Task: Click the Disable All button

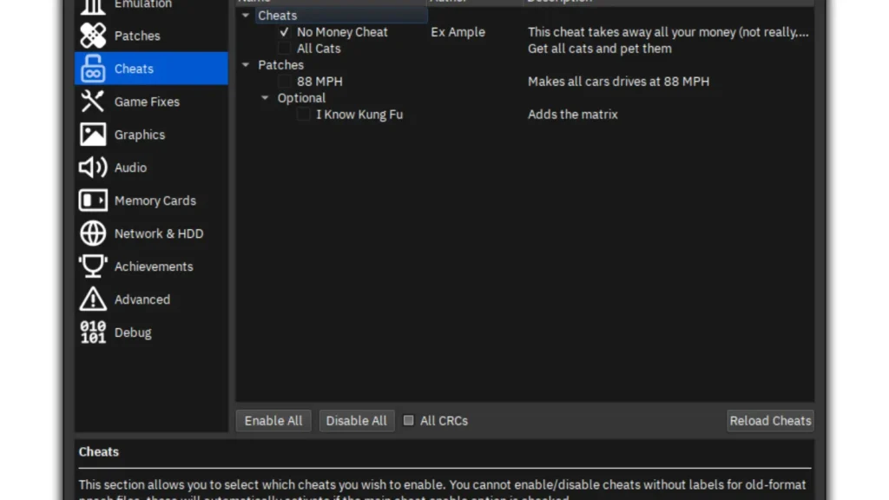Action: [x=357, y=421]
